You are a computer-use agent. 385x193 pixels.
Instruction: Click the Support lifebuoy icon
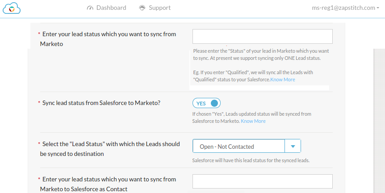coord(142,8)
